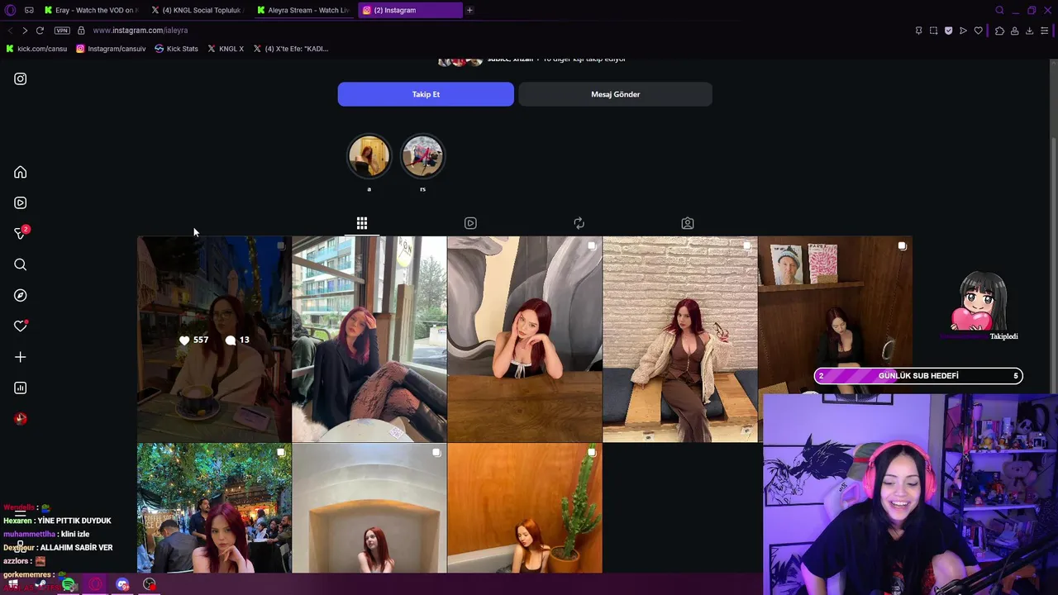1058x595 pixels.
Task: Open Kick Stats bookmark
Action: 176,49
